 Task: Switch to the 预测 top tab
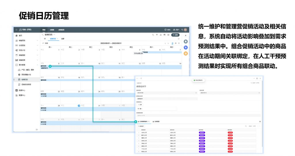tap(44, 30)
